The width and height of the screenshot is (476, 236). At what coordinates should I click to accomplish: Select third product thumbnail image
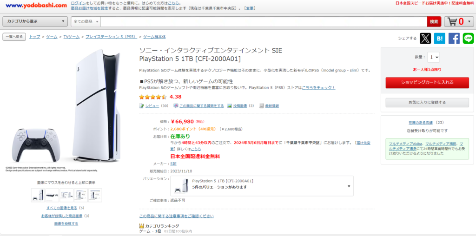coord(66,195)
